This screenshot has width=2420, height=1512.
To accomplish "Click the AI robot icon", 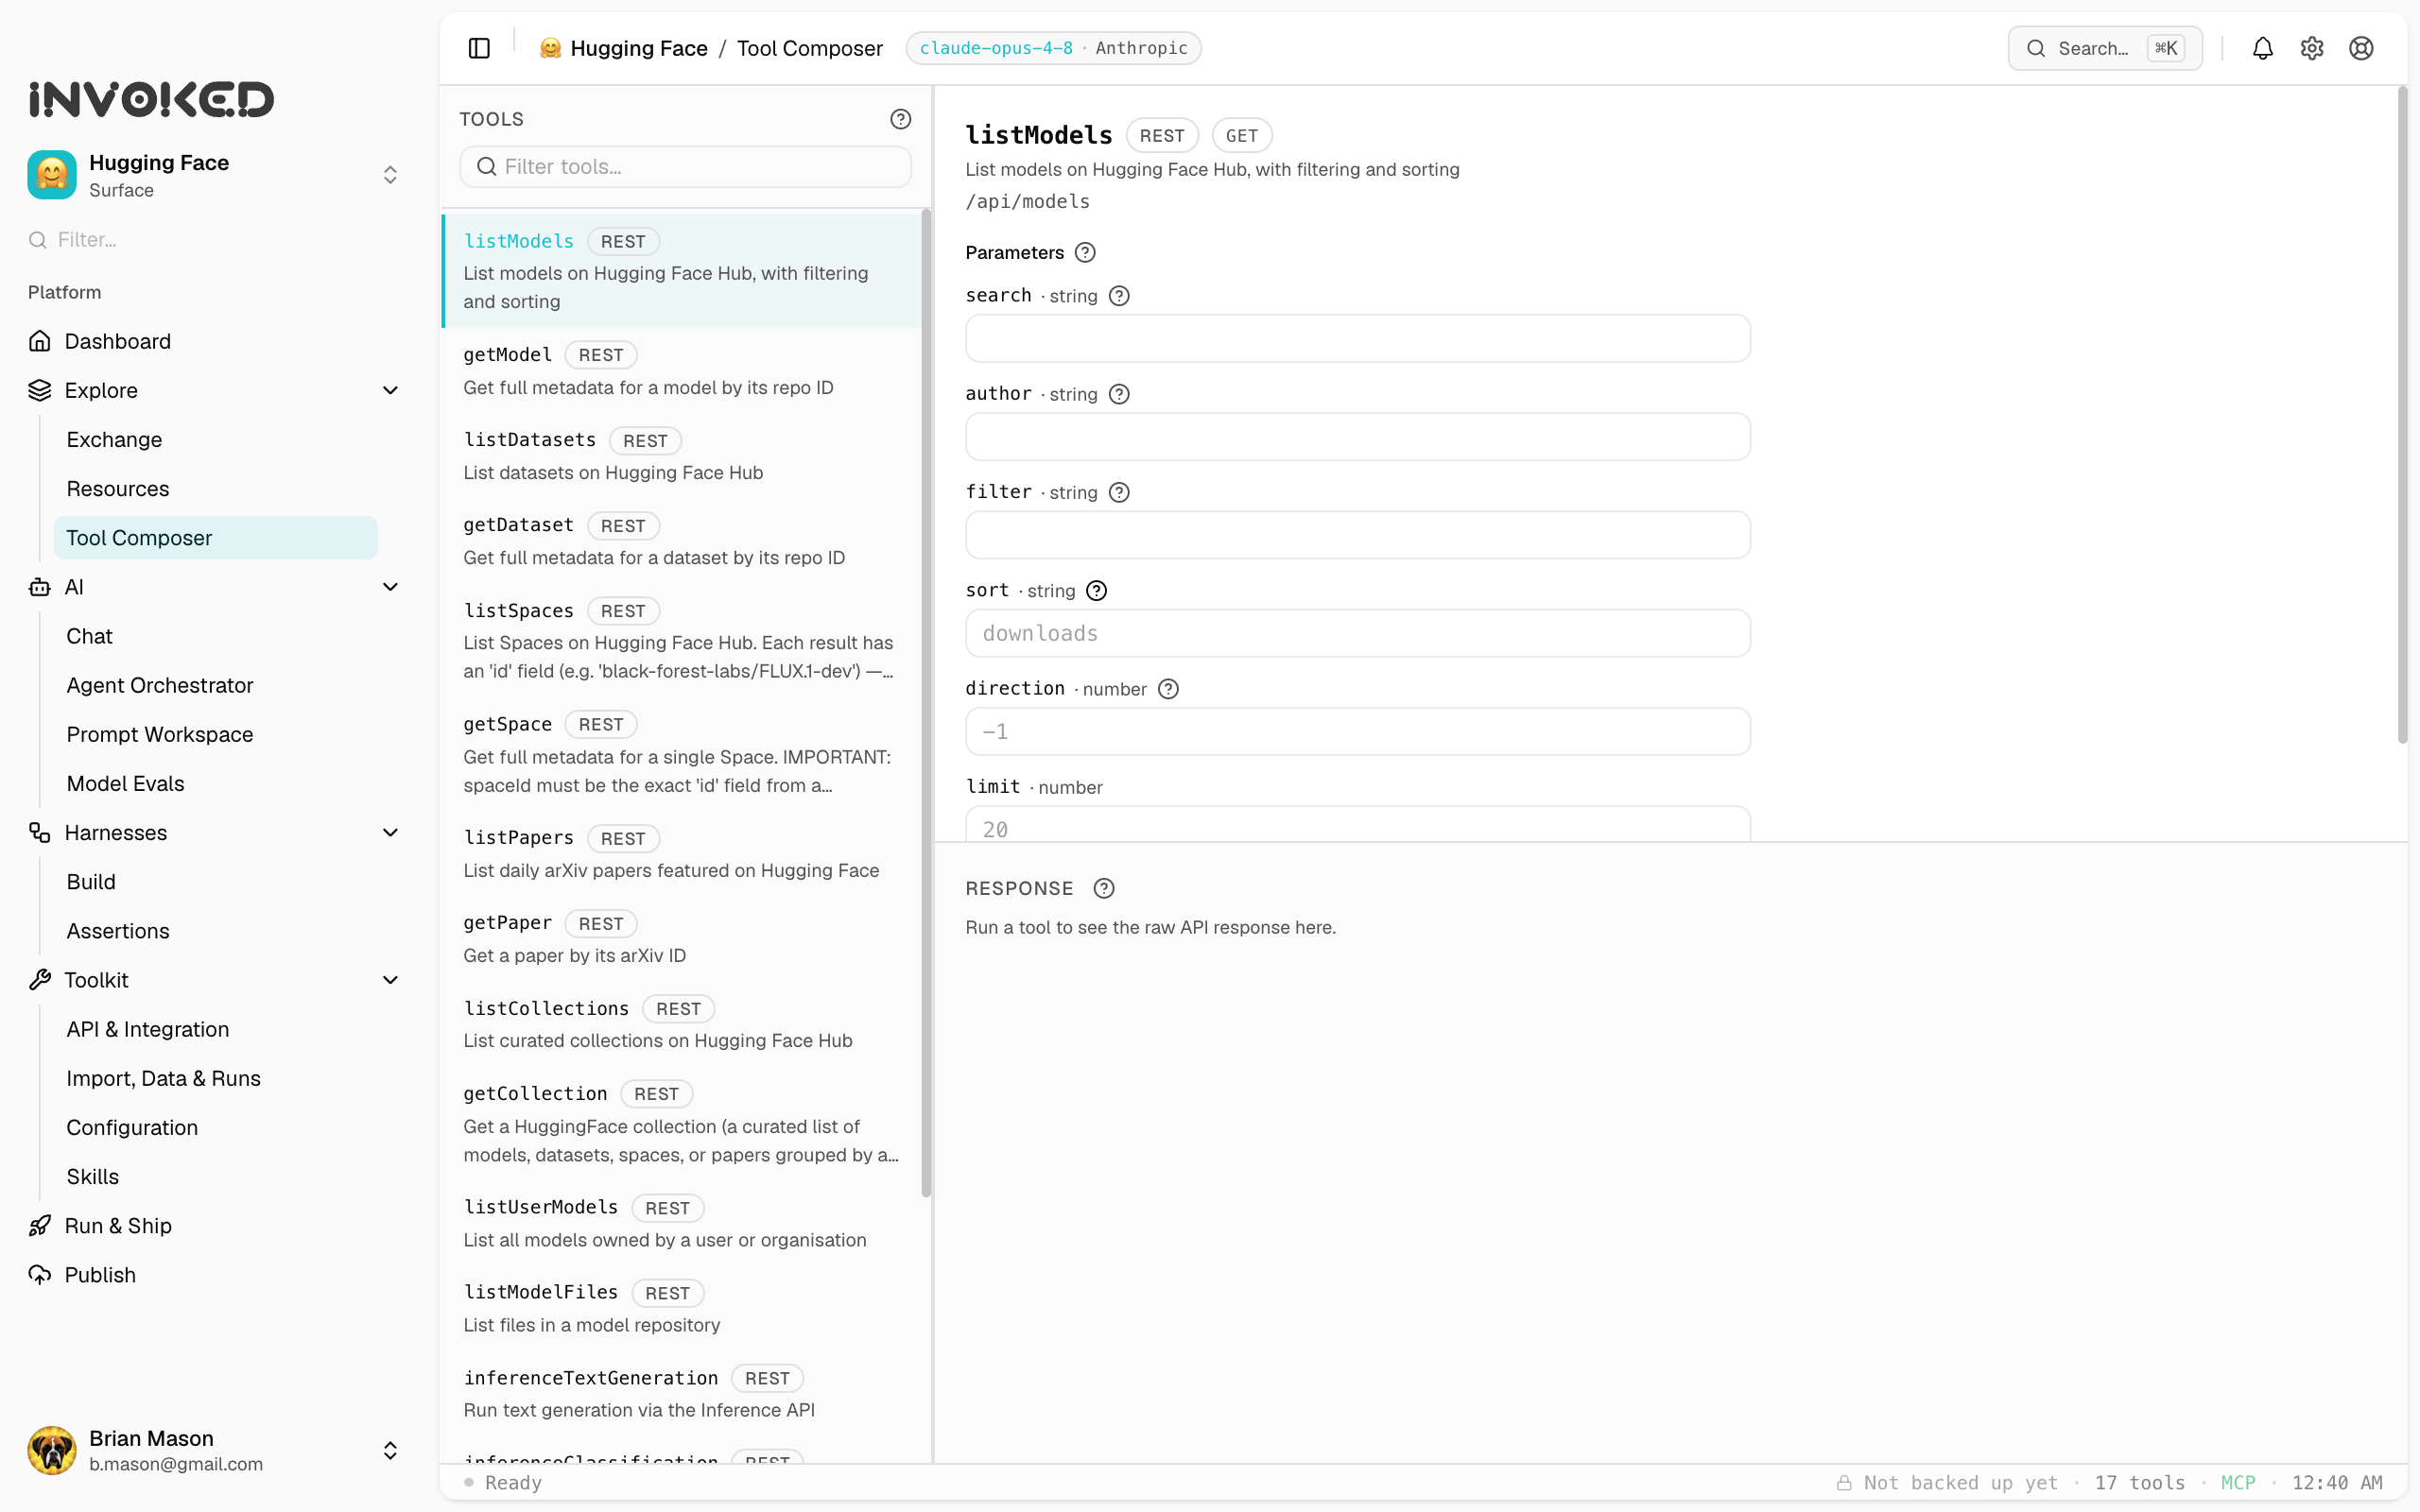I will click(x=40, y=587).
